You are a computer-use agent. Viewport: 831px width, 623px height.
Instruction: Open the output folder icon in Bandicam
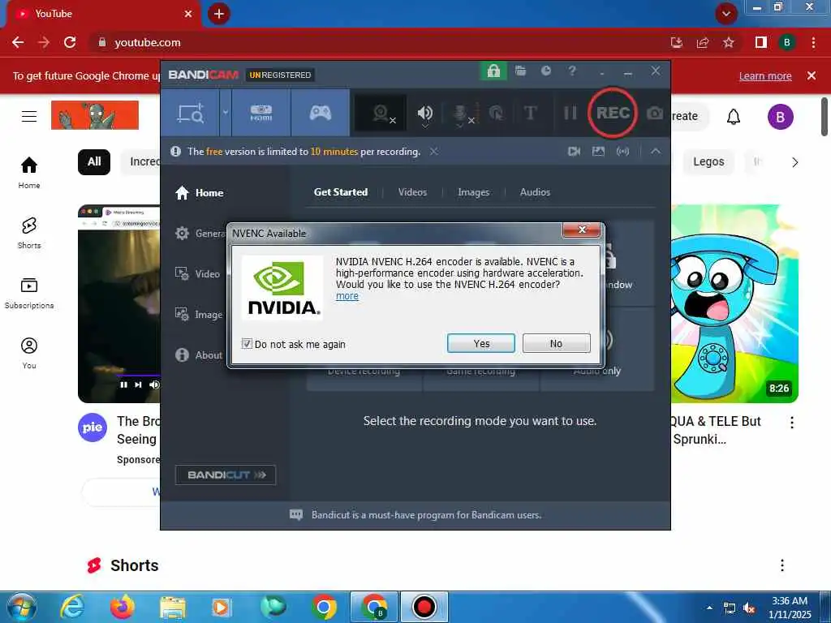click(x=520, y=71)
